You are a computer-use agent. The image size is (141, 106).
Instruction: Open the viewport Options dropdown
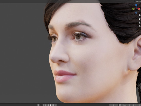pyautogui.click(x=138, y=1)
